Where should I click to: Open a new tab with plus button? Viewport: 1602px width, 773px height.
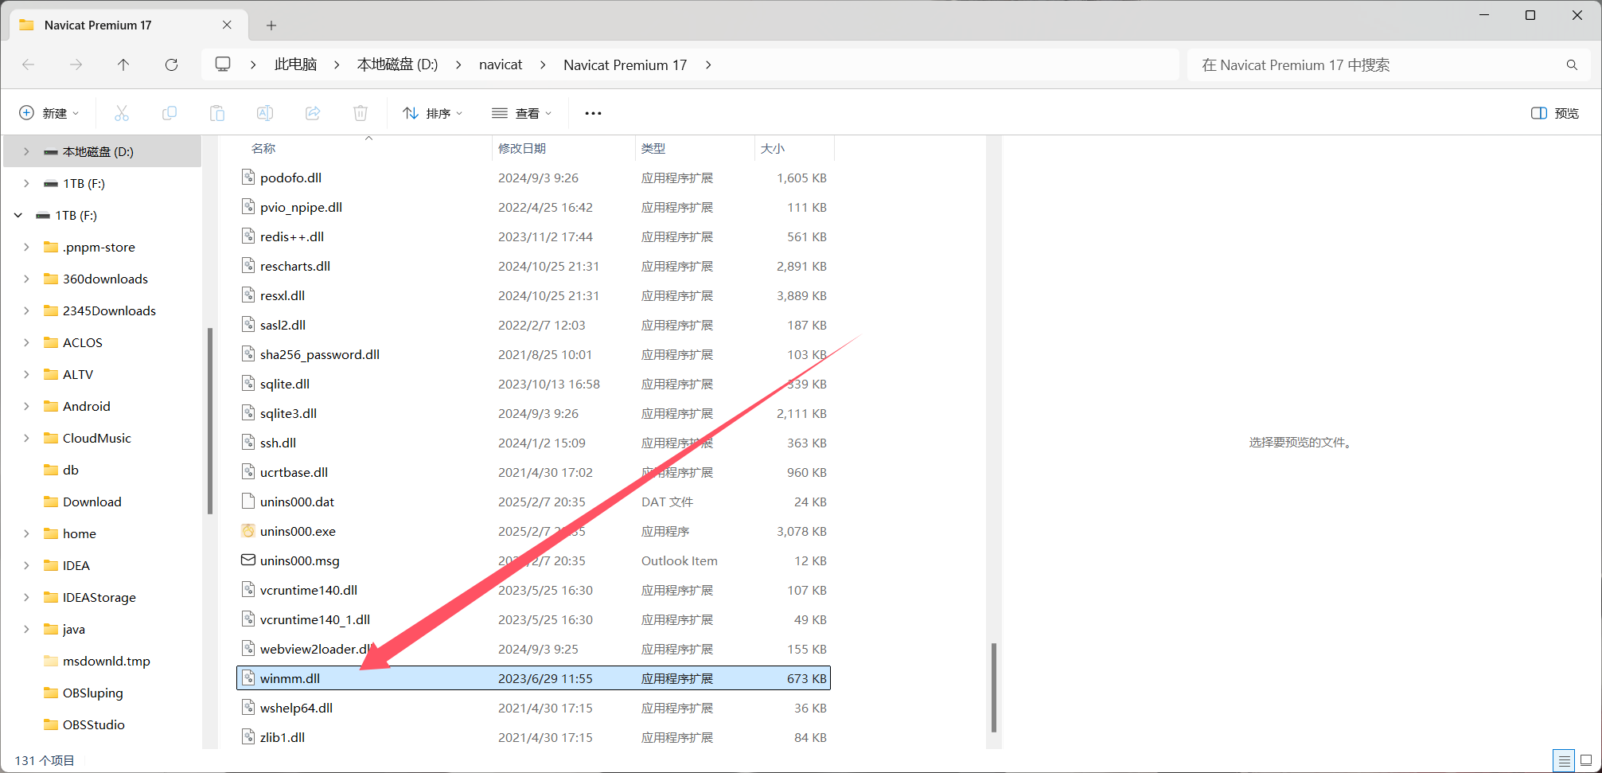coord(271,25)
